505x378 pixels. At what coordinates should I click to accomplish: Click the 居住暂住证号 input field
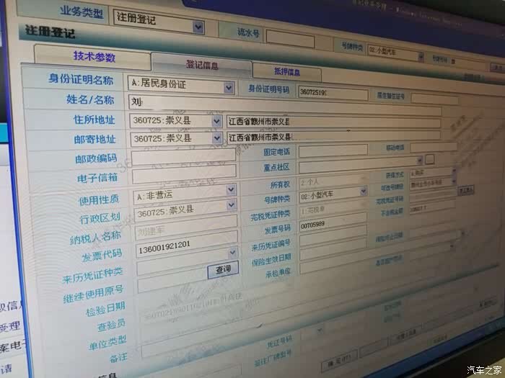pyautogui.click(x=434, y=99)
